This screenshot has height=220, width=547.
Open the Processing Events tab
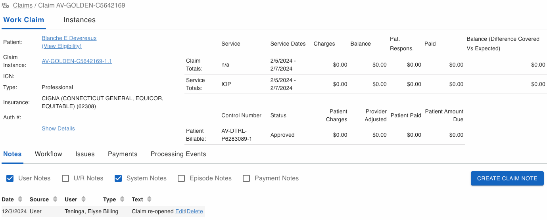pyautogui.click(x=178, y=154)
